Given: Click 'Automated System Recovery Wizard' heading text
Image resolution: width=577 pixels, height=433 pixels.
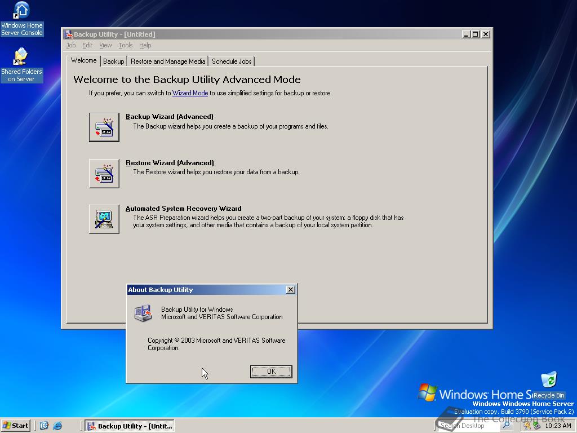Looking at the screenshot, I should 183,209.
